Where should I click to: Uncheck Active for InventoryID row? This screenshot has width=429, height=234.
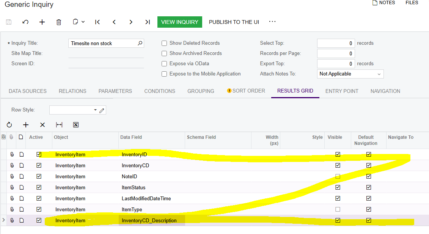[x=39, y=154]
